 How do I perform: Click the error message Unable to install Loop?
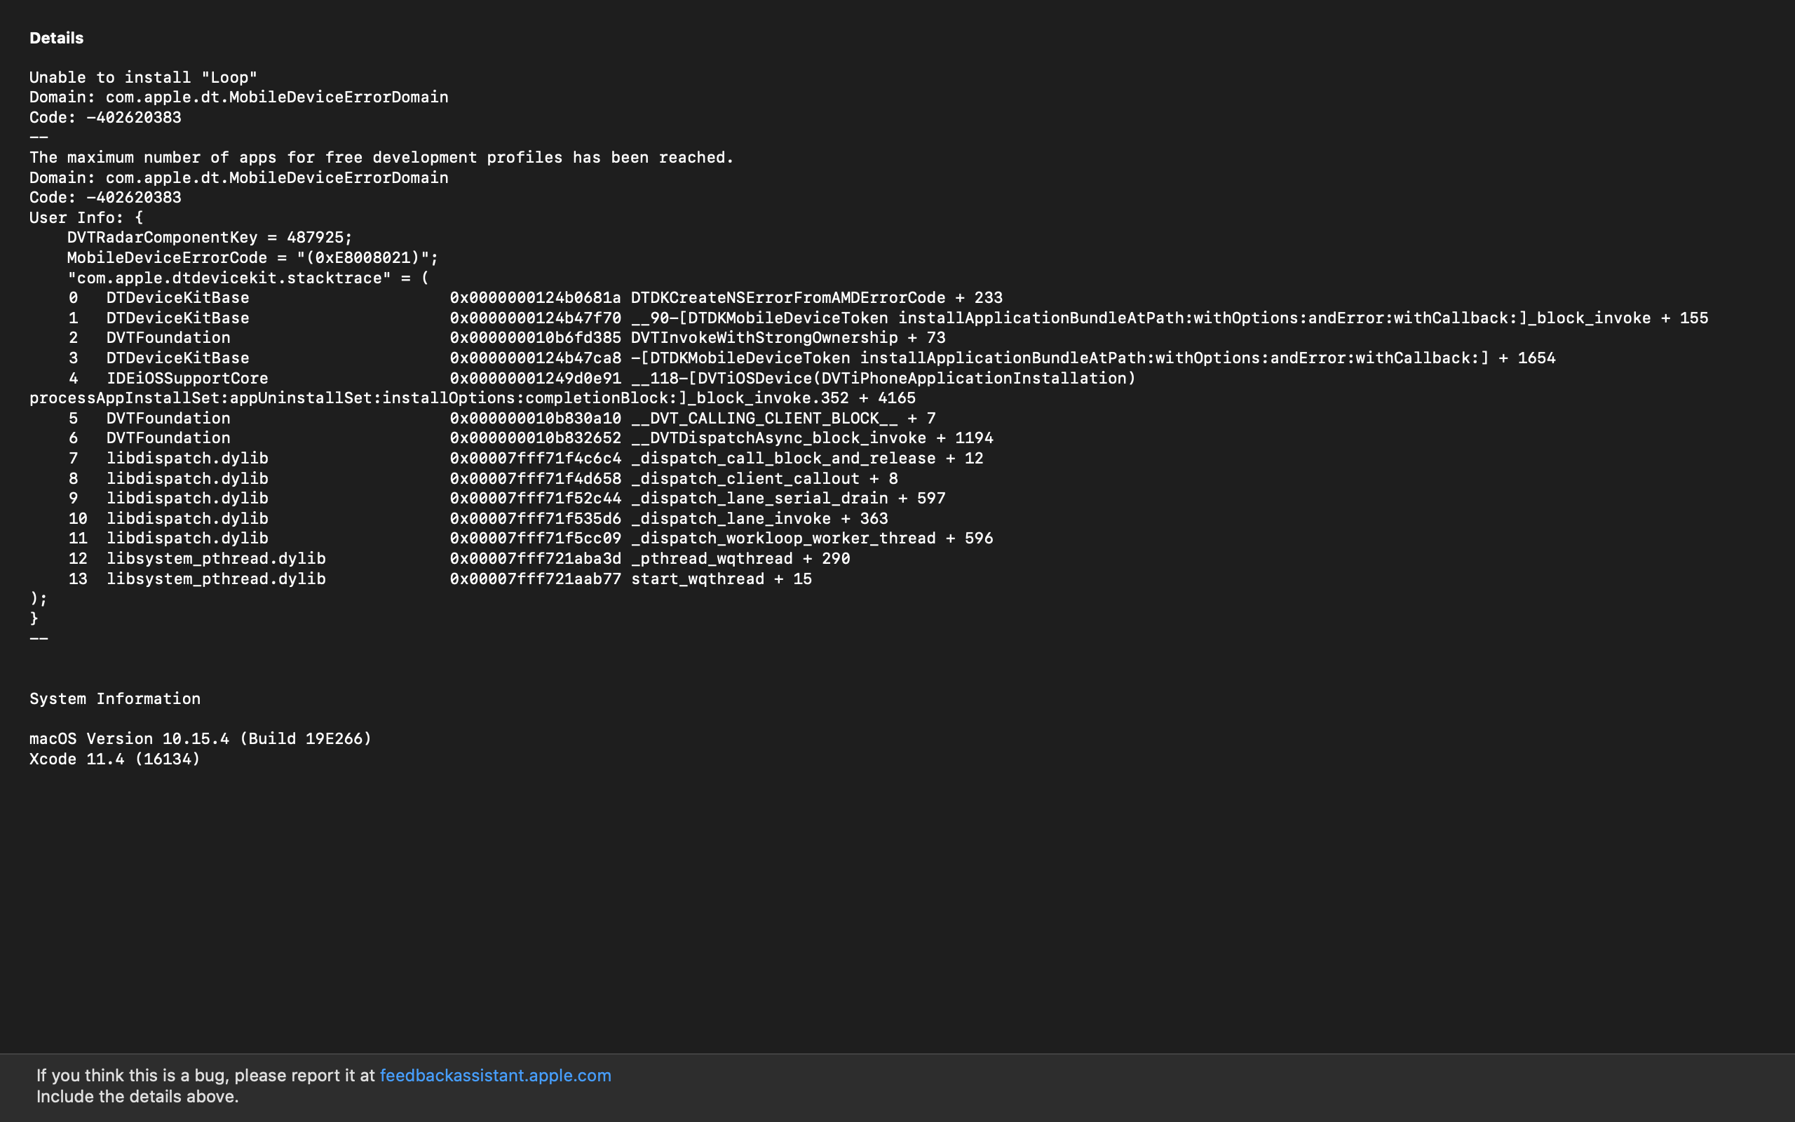142,76
